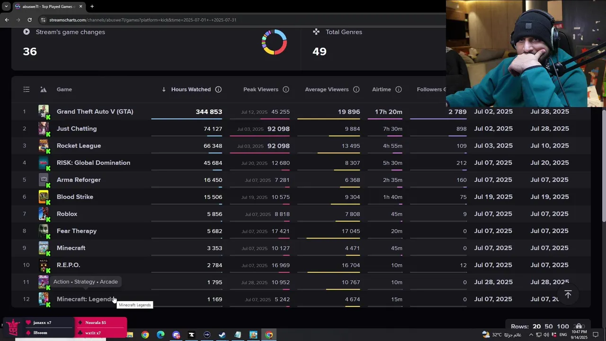Click the scroll-to-top arrow button
606x341 pixels.
click(x=568, y=295)
